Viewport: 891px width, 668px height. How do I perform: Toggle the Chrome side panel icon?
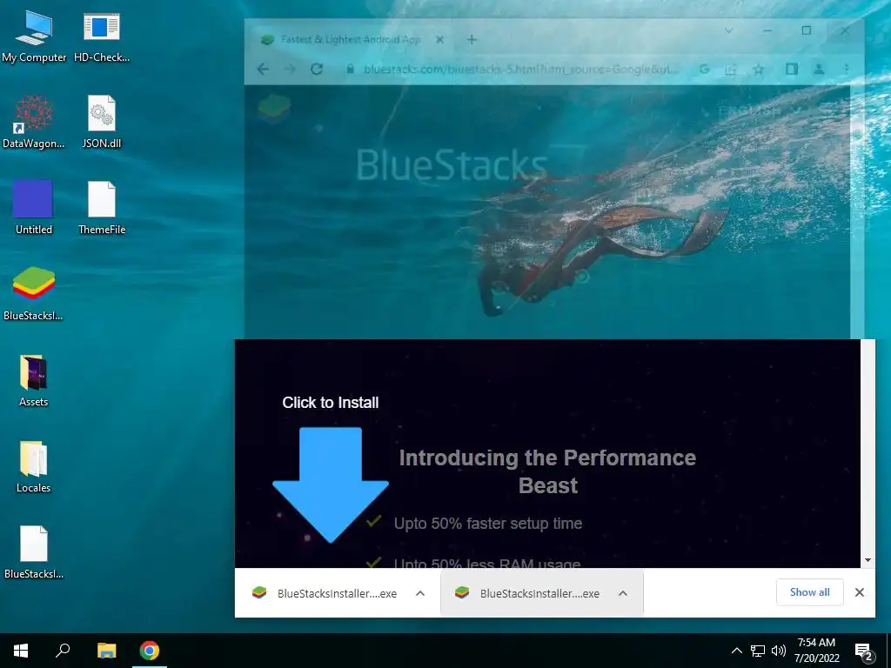tap(792, 70)
